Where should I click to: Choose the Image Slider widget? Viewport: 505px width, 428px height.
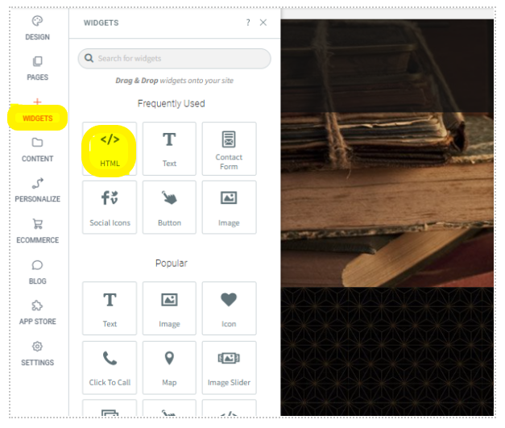[229, 368]
